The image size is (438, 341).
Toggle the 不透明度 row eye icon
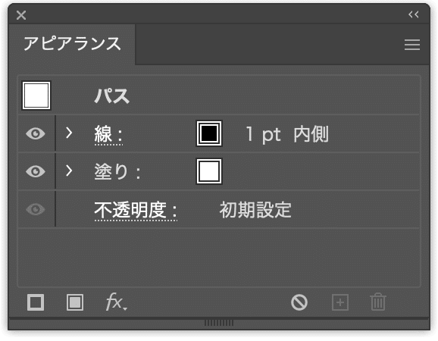[36, 209]
